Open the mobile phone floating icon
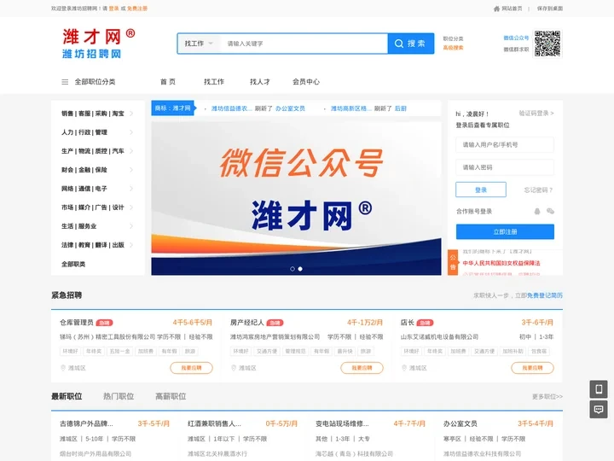614x461 pixels. [599, 389]
